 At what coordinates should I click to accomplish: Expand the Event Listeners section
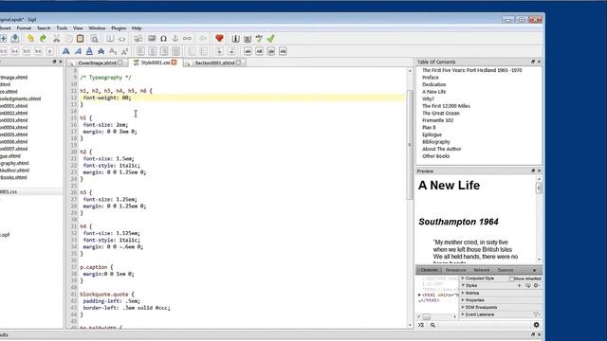pyautogui.click(x=463, y=314)
